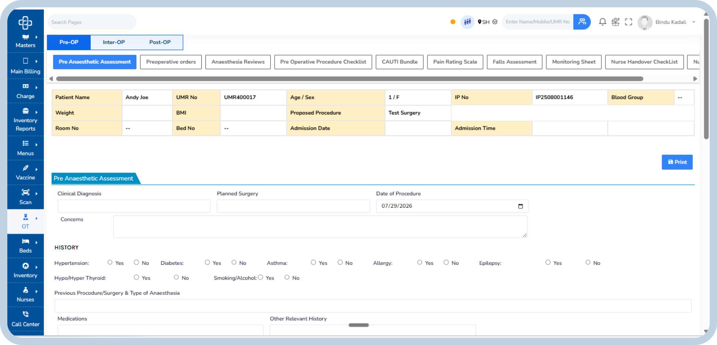
Task: Select the Pre-OP tab
Action: [69, 42]
